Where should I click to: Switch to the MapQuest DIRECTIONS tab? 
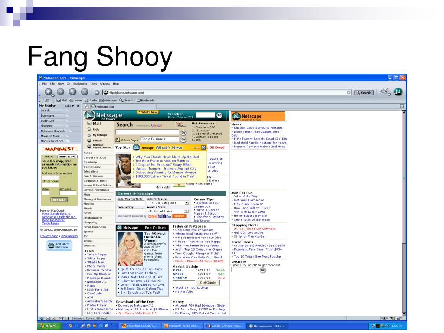coord(67,157)
